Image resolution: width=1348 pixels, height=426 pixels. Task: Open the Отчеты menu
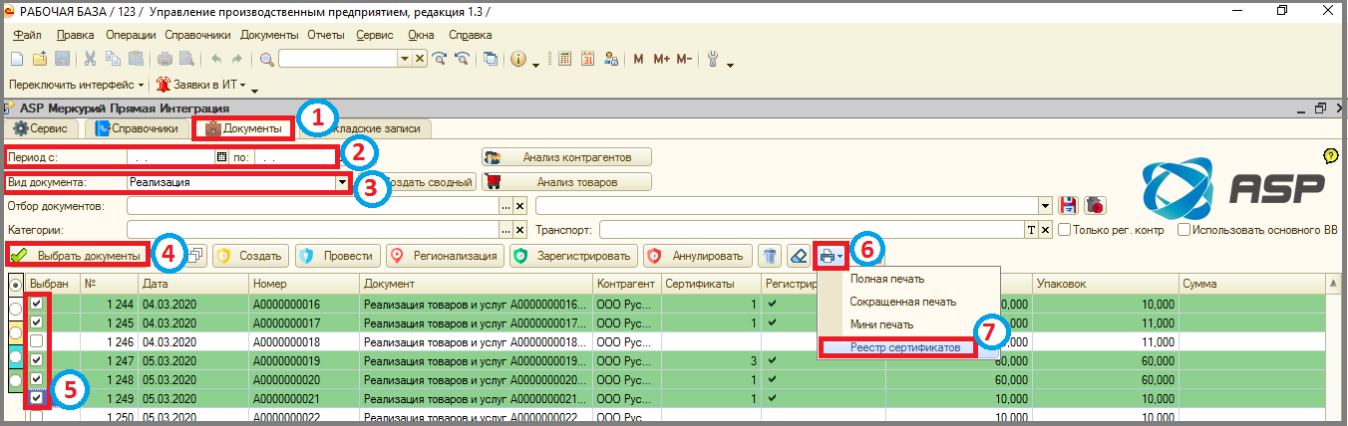coord(326,35)
